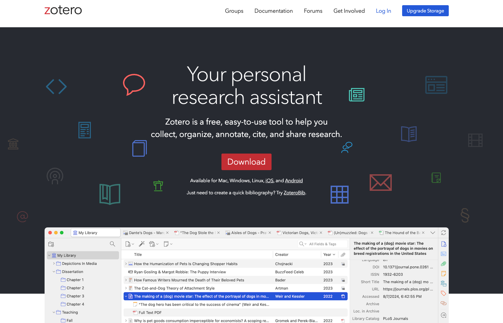Collapse the Teaching collection

point(54,313)
